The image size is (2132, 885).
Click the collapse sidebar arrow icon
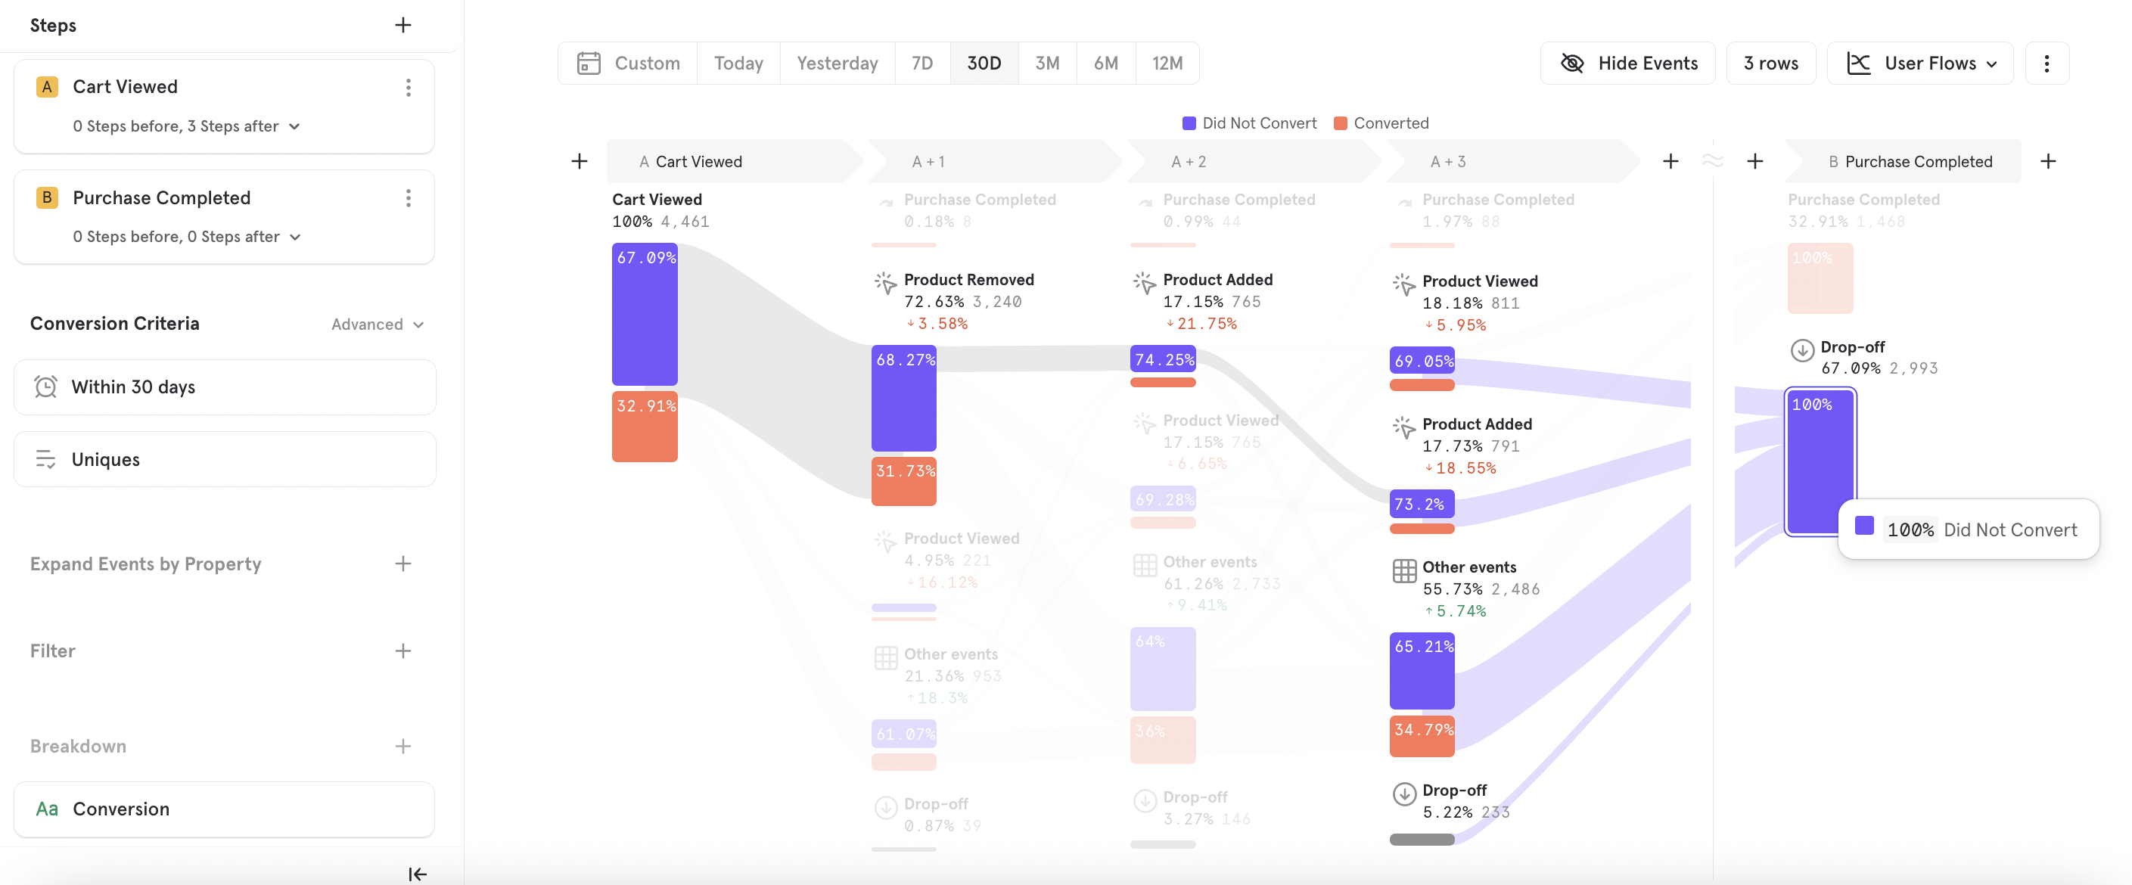(417, 874)
